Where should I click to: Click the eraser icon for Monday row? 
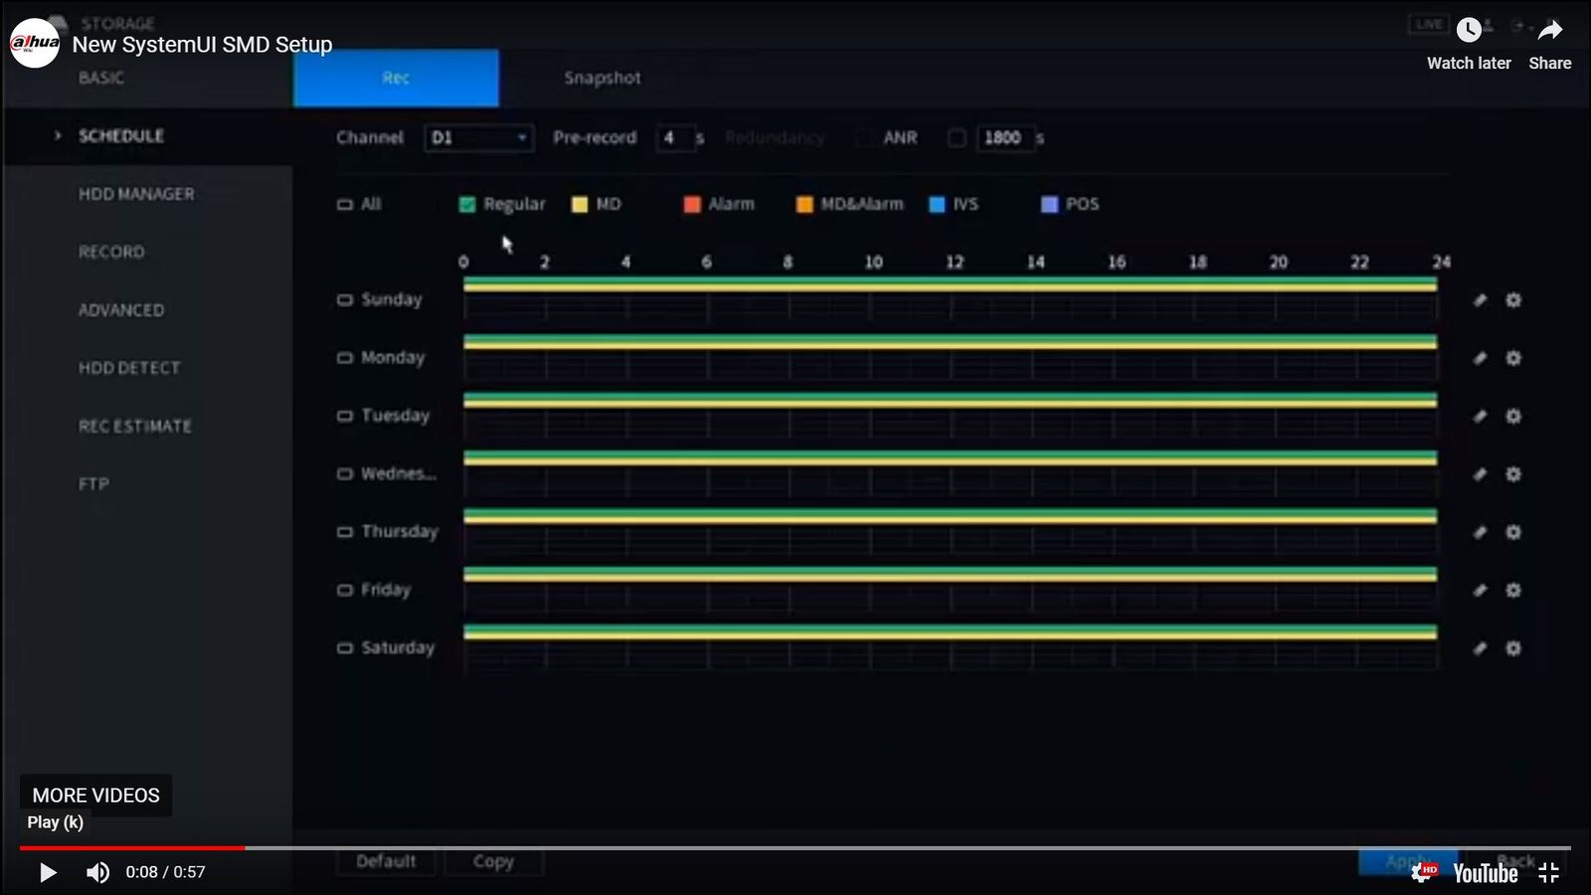[x=1480, y=358]
